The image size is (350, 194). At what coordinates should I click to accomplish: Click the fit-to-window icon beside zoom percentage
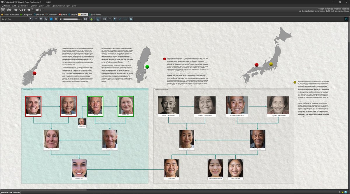click(85, 19)
